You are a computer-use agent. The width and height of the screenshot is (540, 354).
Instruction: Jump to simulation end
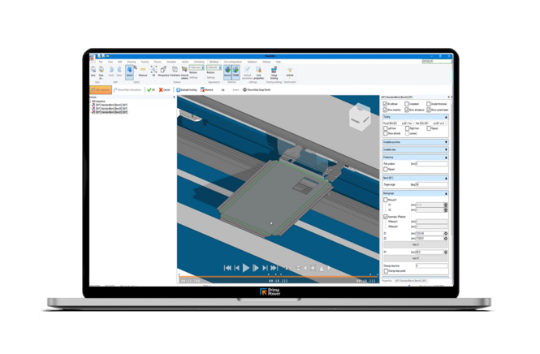click(274, 268)
